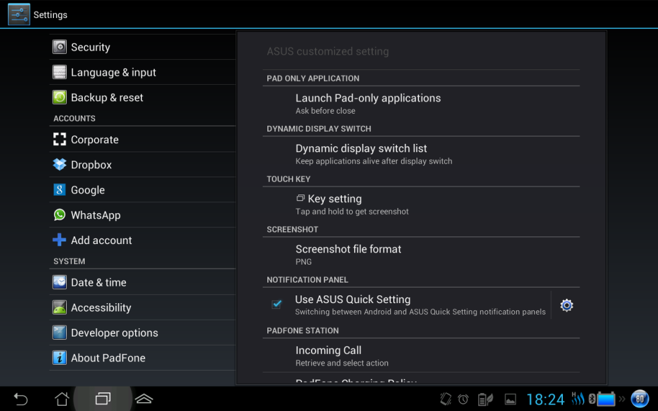Tap the double chevron next to battery
Viewport: 658px width, 411px height.
coord(622,399)
